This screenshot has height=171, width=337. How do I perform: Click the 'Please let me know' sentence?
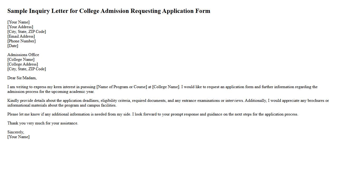pos(69,114)
